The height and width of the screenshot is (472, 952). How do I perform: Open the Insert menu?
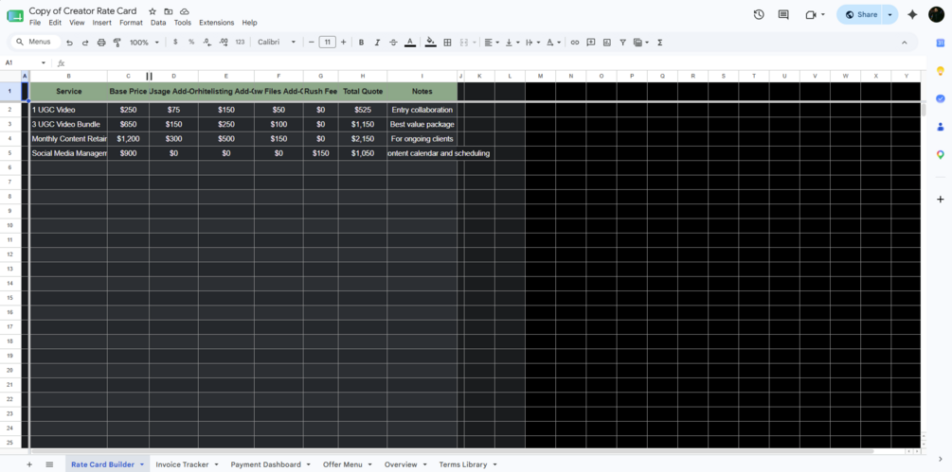click(x=102, y=23)
